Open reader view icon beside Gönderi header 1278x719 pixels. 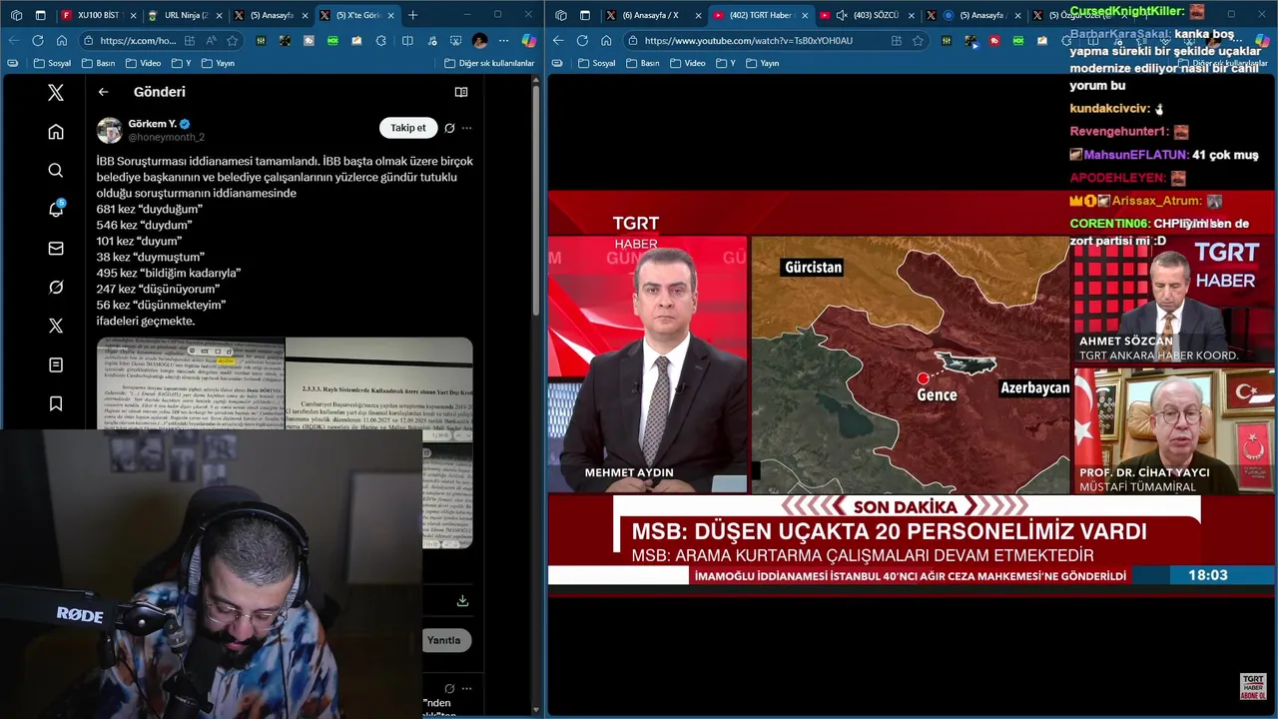461,92
